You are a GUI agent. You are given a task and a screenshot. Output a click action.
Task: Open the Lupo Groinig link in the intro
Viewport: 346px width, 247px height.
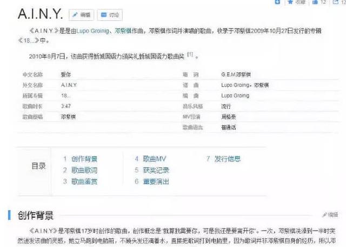(x=92, y=31)
